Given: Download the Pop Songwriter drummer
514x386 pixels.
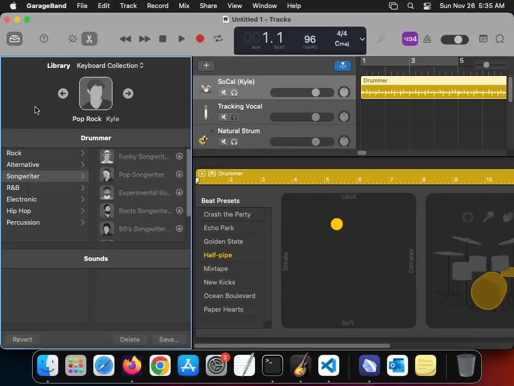Looking at the screenshot, I should coord(179,174).
